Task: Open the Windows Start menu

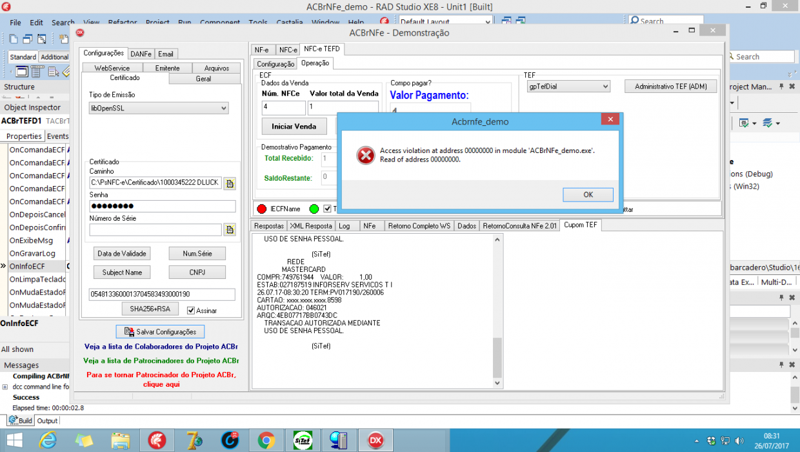Action: pyautogui.click(x=15, y=440)
